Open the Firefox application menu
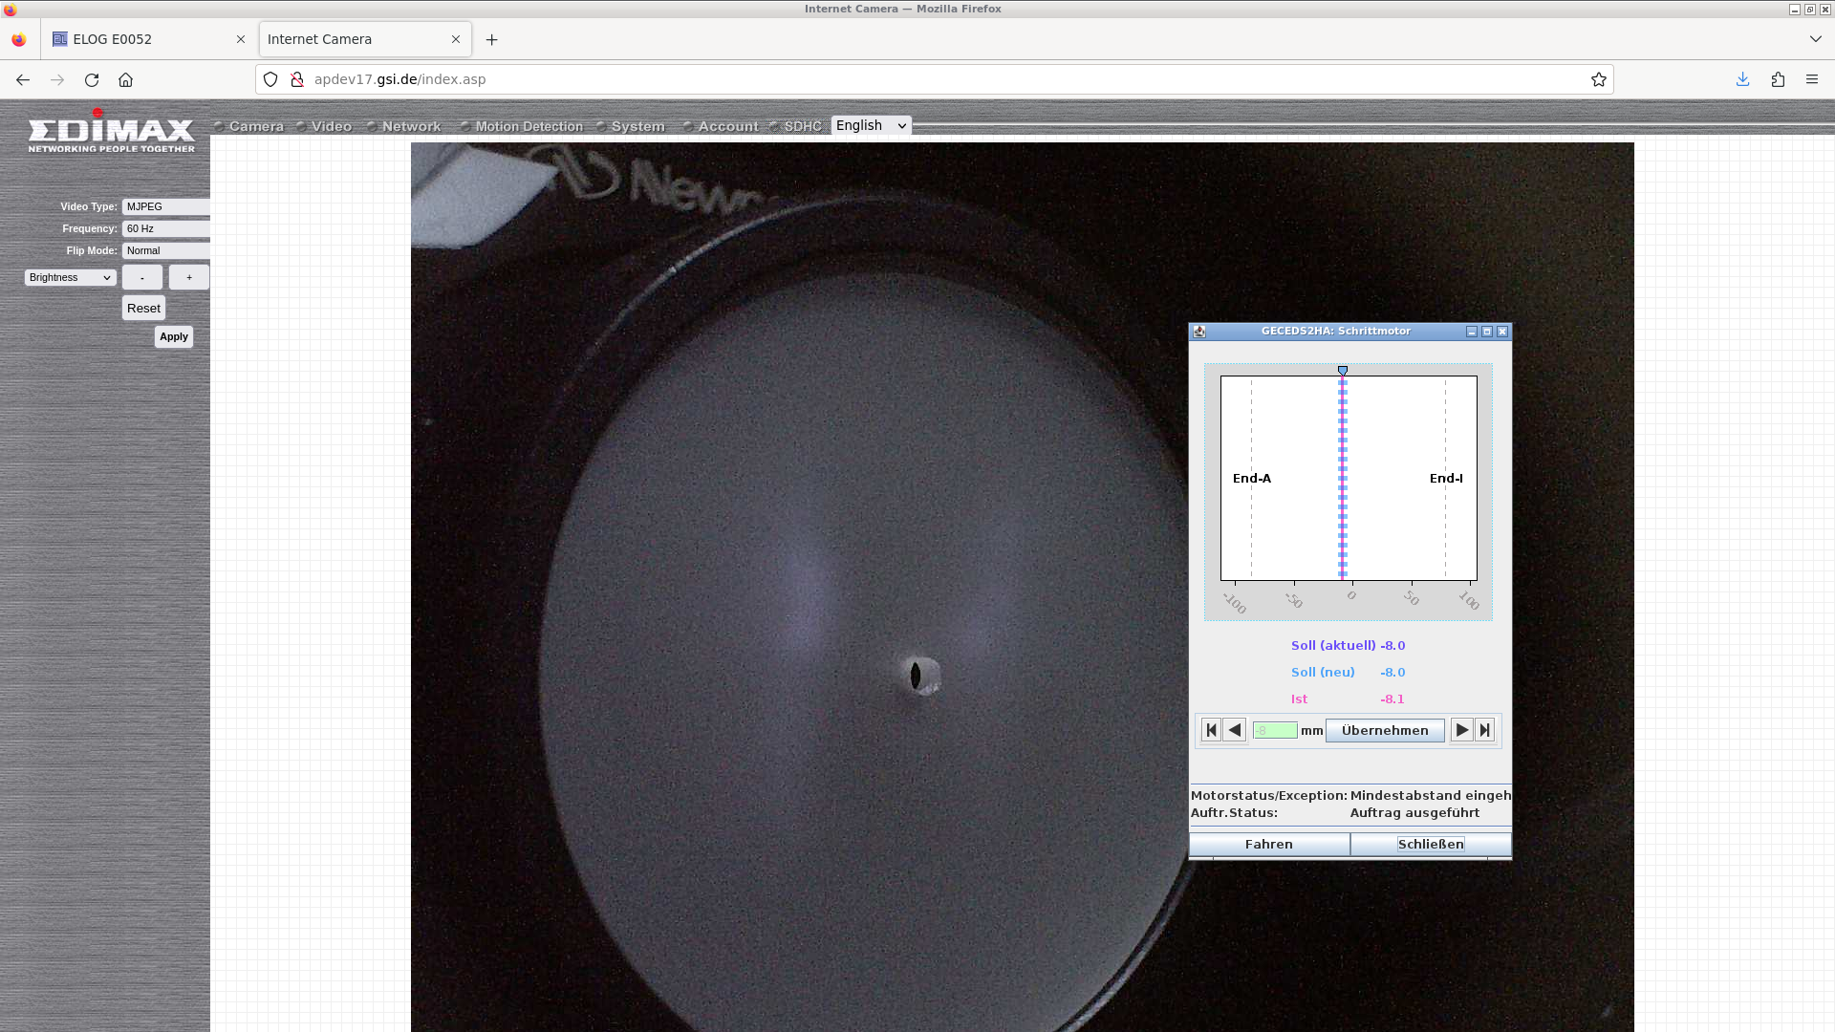Viewport: 1835px width, 1032px height. coord(1812,79)
